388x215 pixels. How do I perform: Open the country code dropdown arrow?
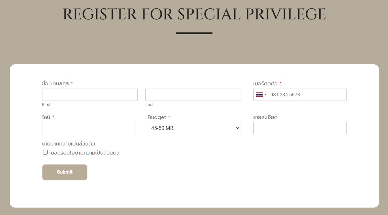(x=266, y=95)
